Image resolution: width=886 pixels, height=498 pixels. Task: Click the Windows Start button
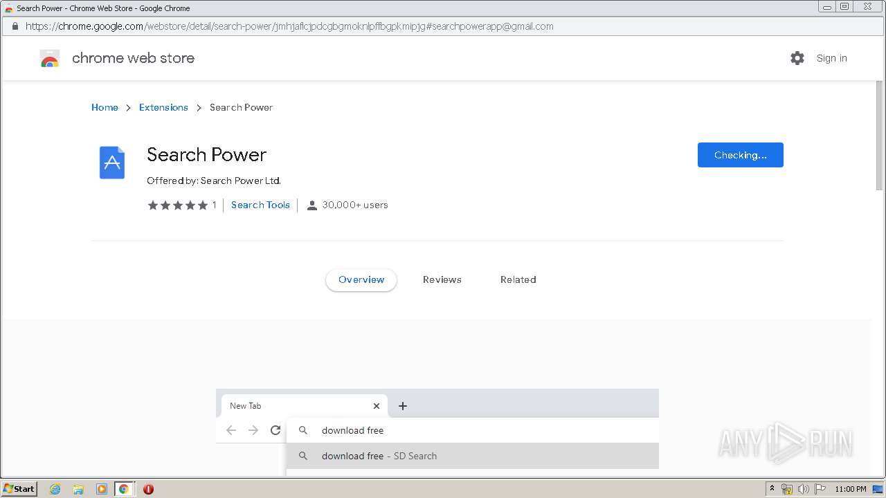19,489
